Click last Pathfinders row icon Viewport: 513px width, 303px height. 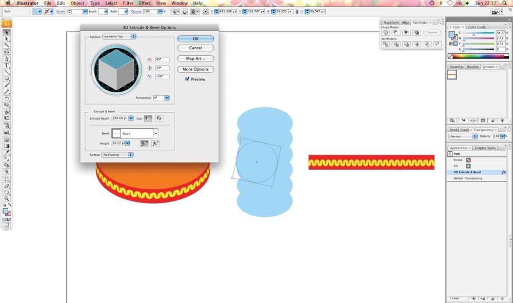[438, 44]
